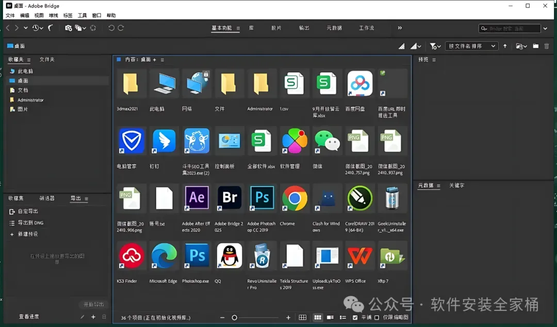Click get photos from camera icon

68,28
